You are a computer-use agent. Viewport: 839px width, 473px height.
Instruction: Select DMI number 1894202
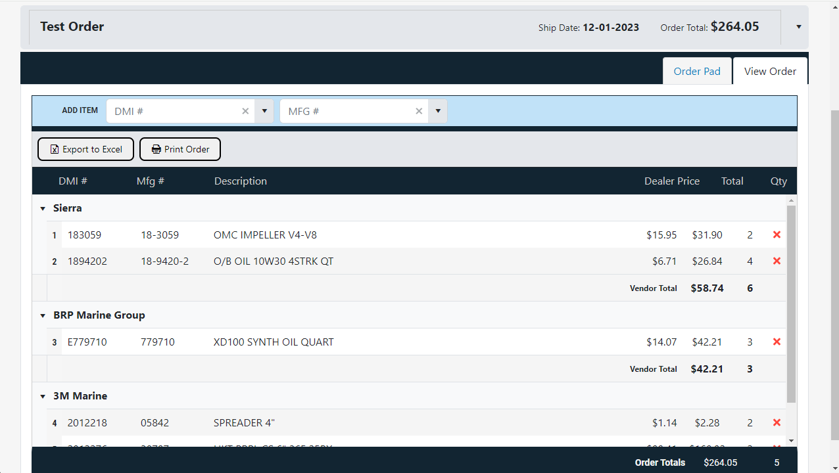point(87,261)
